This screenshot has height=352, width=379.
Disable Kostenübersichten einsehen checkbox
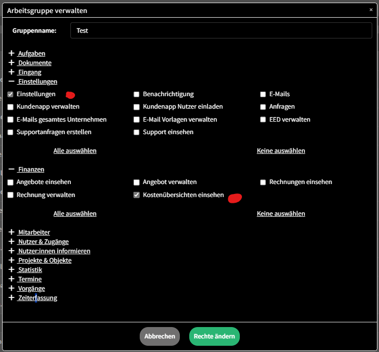click(137, 195)
